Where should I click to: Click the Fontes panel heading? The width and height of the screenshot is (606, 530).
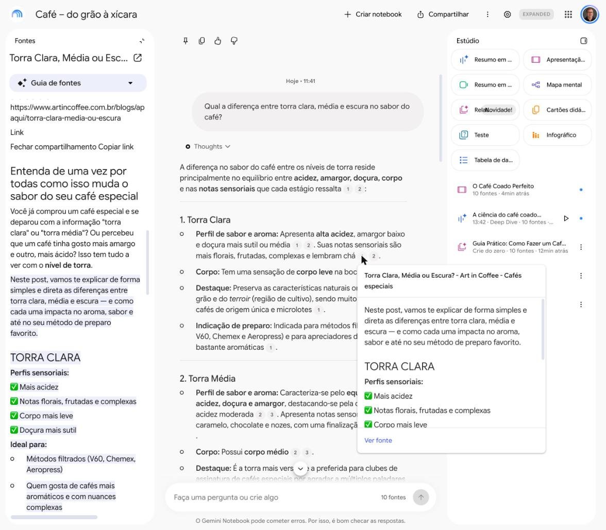click(25, 41)
